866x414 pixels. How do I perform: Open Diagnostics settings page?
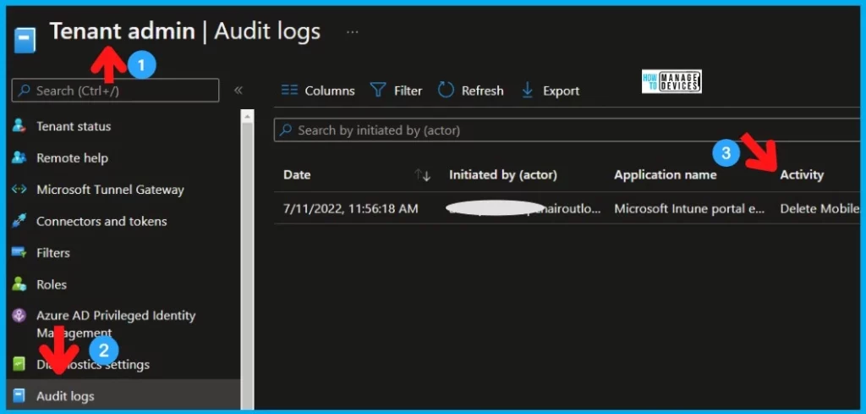[x=93, y=365]
